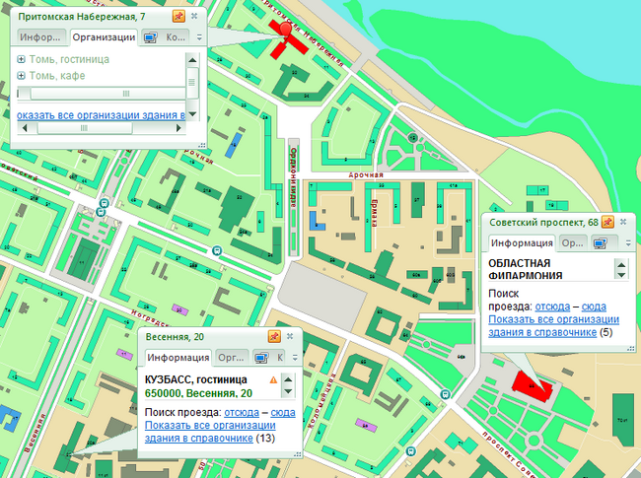
Task: Pin the Притомская Набережная, 7 popup
Action: pos(178,17)
